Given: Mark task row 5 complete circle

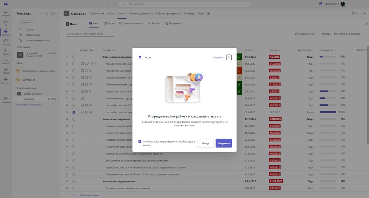Looking at the screenshot, I should (x=74, y=84).
